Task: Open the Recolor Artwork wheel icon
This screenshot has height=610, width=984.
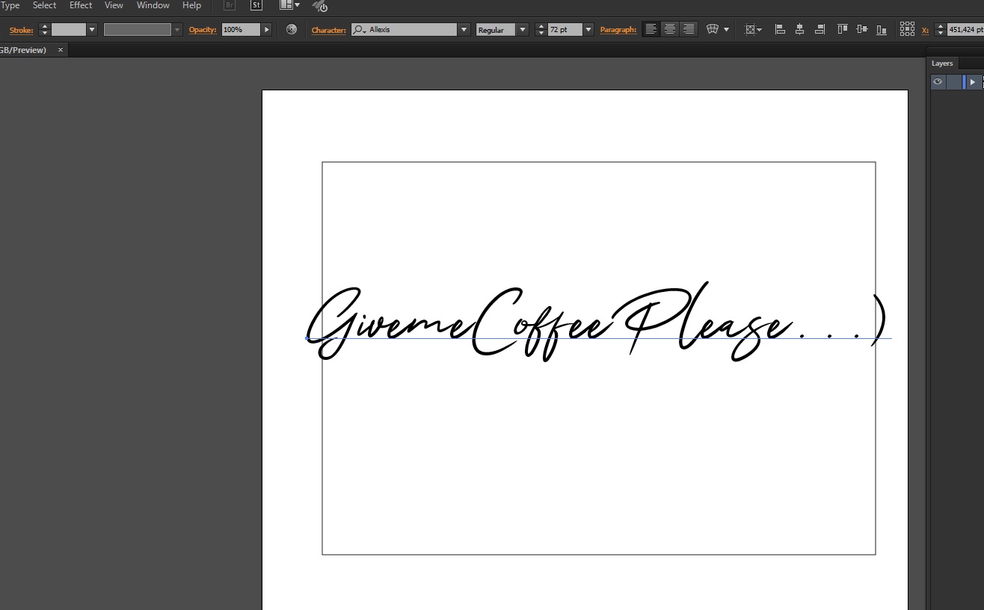Action: (x=292, y=29)
